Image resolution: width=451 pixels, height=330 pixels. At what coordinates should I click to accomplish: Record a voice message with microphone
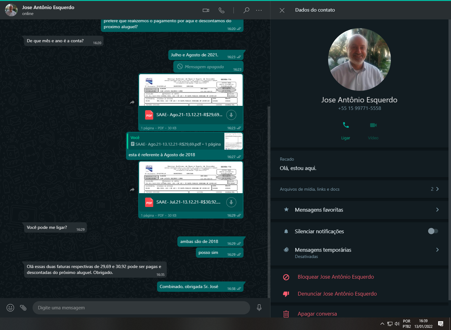(x=259, y=308)
